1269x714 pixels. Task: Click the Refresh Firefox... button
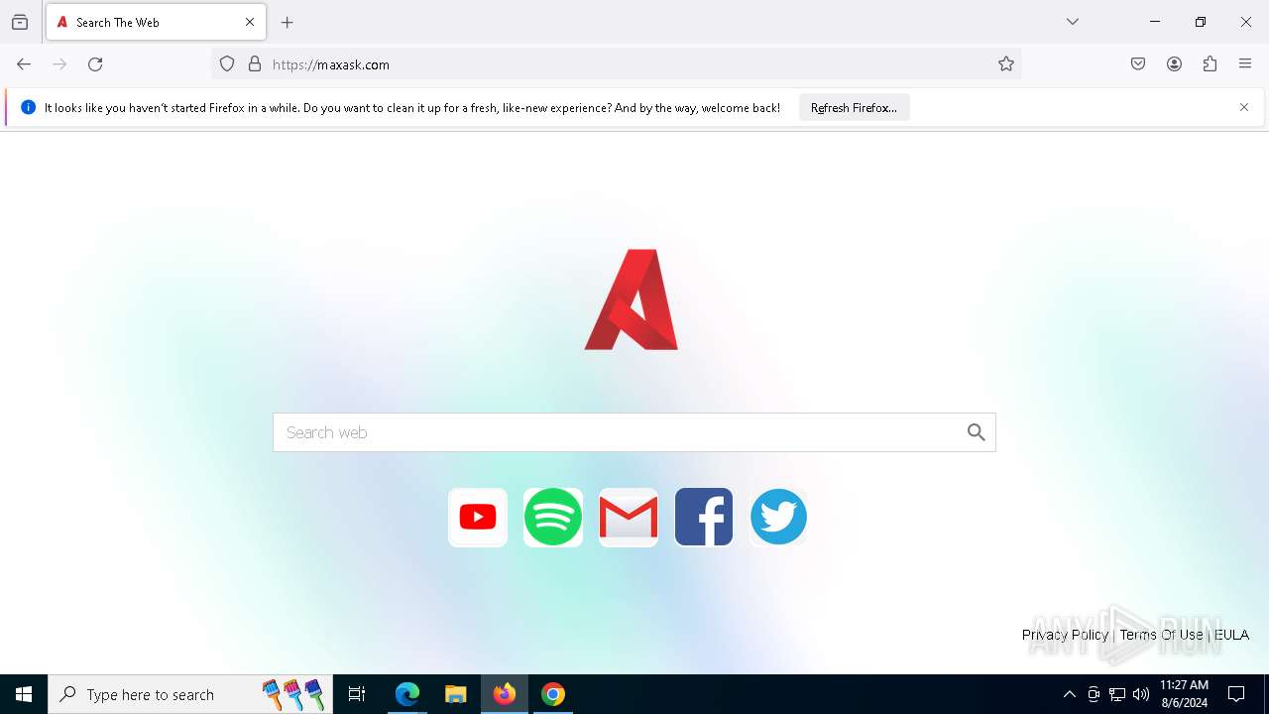click(855, 107)
